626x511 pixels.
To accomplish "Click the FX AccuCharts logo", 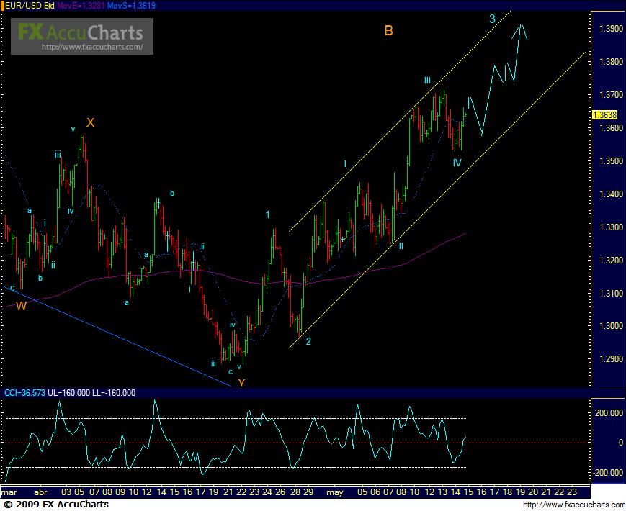I will pyautogui.click(x=81, y=32).
